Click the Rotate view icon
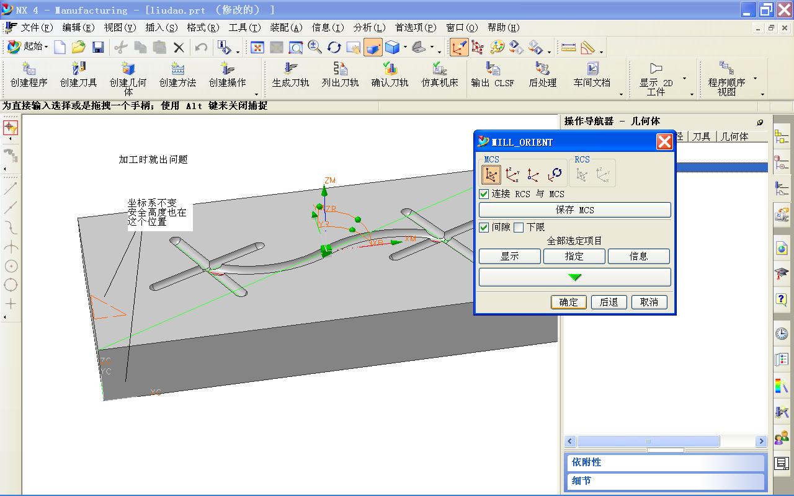The height and width of the screenshot is (496, 794). pyautogui.click(x=334, y=47)
